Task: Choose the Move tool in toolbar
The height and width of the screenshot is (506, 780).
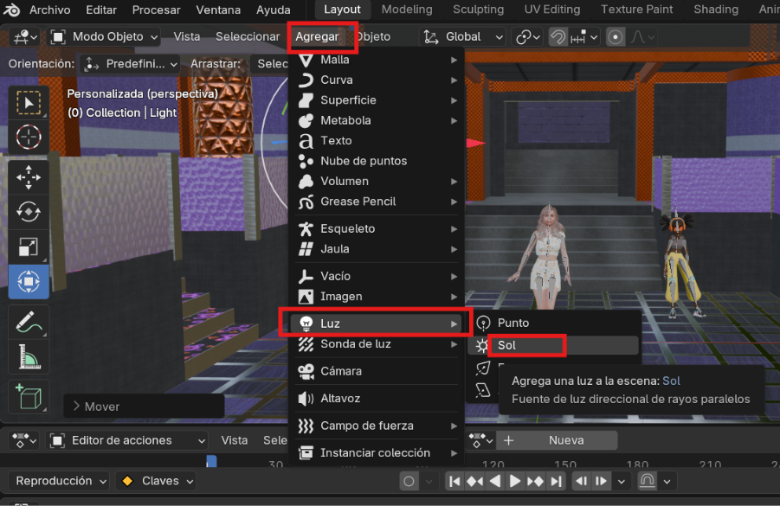Action: [29, 177]
